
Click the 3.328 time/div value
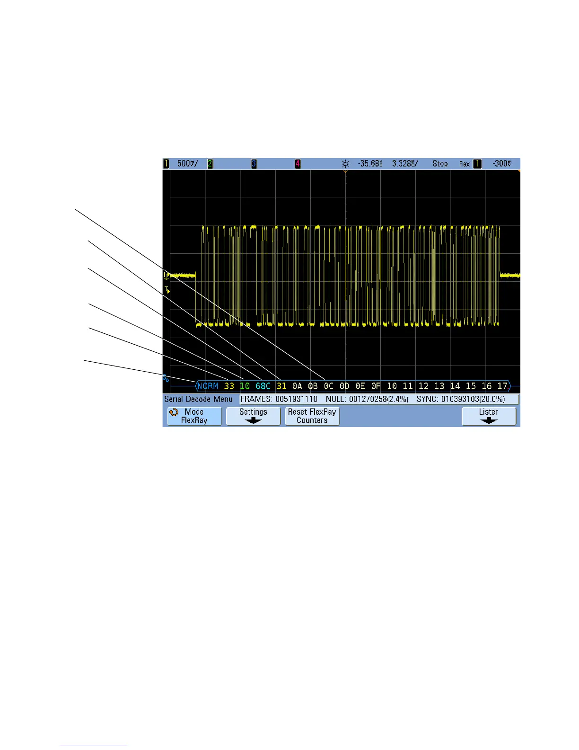[405, 163]
